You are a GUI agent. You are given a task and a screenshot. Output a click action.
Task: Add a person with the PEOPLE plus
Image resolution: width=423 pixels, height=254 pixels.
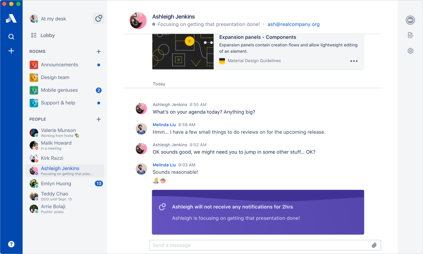[98, 119]
